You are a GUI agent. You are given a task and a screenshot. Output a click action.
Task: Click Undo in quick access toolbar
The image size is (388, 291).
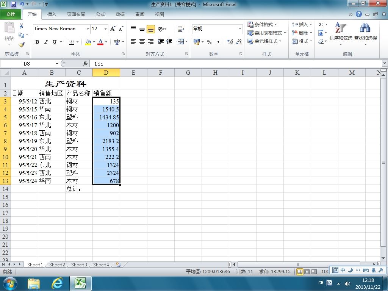22,4
